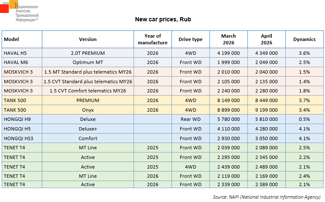
Task: Click the Year of manufacture header
Action: [x=153, y=39]
